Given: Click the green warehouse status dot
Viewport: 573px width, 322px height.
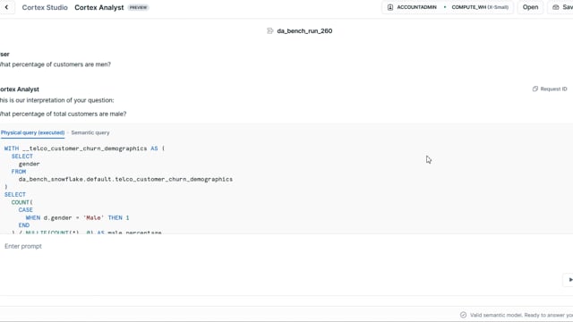Looking at the screenshot, I should 445,7.
